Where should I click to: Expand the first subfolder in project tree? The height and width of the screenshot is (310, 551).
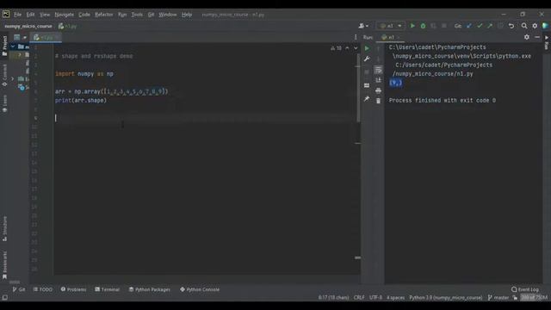tap(20, 55)
